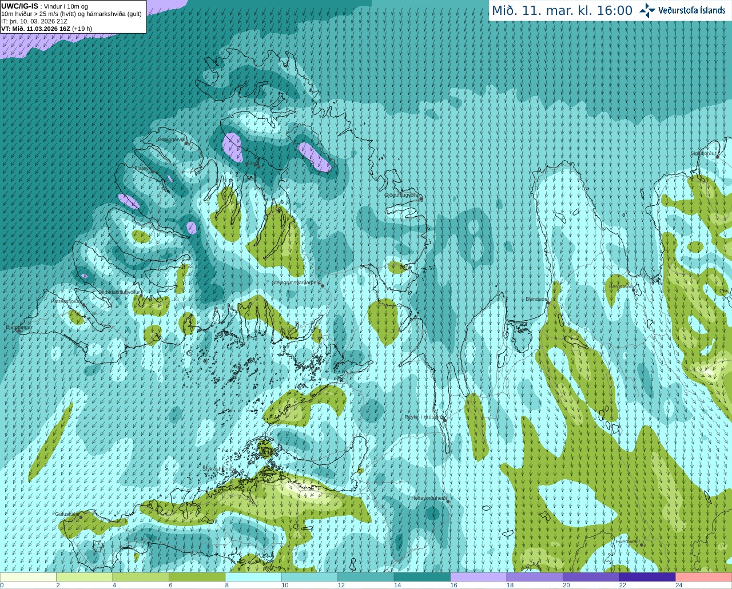Click the Steingrímsfjarðarheiði station label

[x=296, y=282]
